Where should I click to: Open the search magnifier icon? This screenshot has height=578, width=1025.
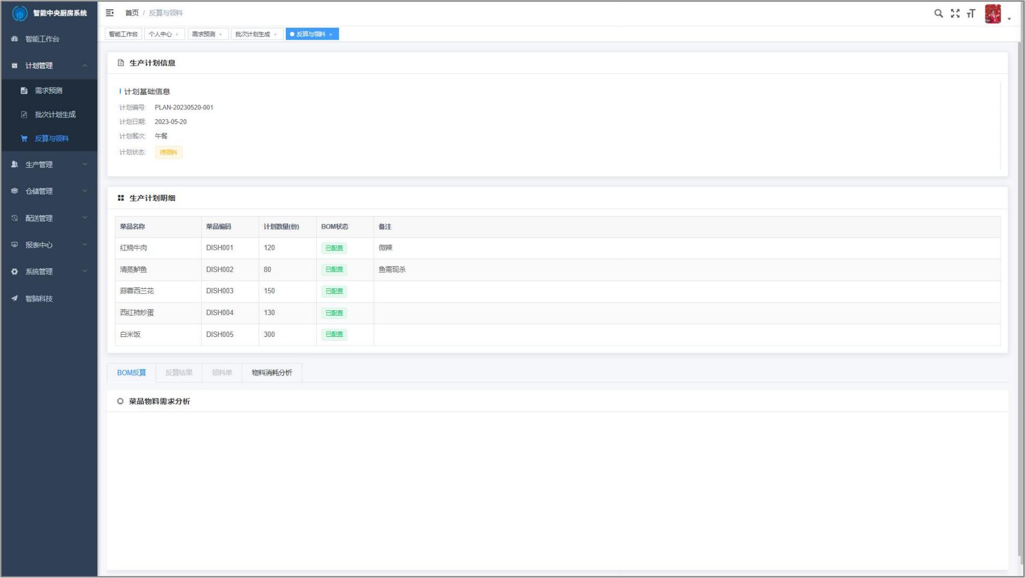[938, 14]
